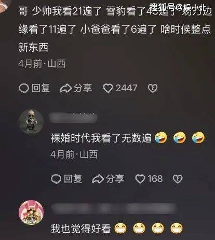
Task: Tap 回复 text under first comment
Action: click(x=41, y=88)
